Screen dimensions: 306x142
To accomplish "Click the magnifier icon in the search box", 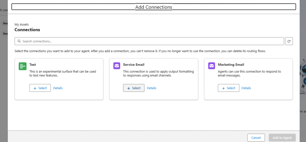I will point(19,41).
